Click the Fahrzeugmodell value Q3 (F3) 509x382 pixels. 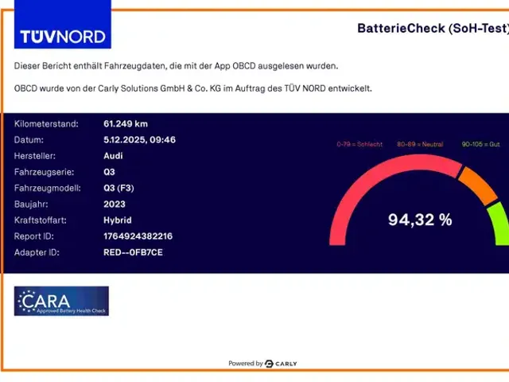tap(120, 188)
